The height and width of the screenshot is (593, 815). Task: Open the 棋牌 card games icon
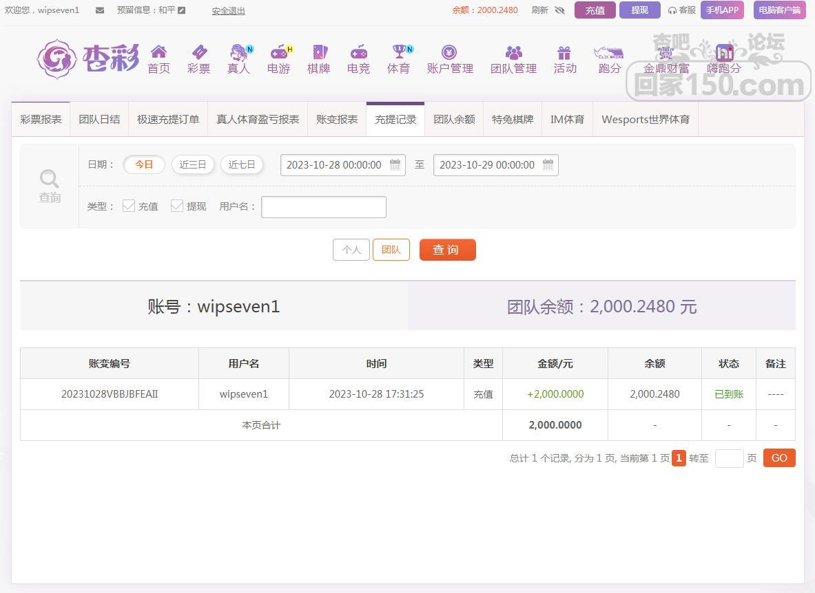pyautogui.click(x=318, y=52)
